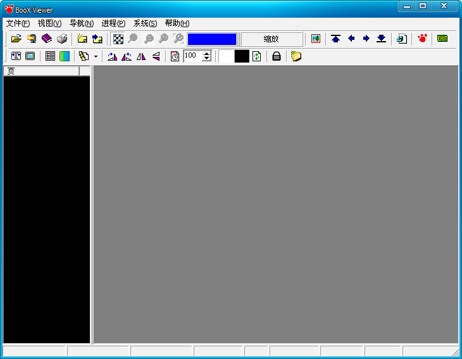Image resolution: width=462 pixels, height=359 pixels.
Task: Decrease the value of the 100 spinner
Action: [206, 59]
